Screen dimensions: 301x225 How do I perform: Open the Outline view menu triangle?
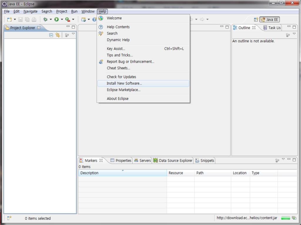tap(294, 34)
